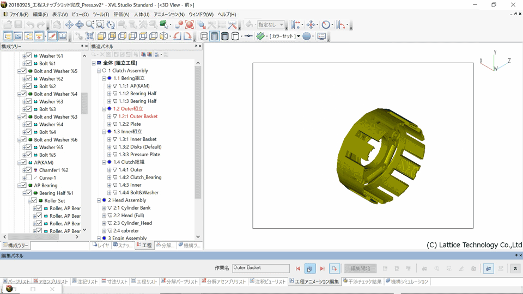Select the rotate view tool
This screenshot has width=523, height=294.
click(x=80, y=24)
